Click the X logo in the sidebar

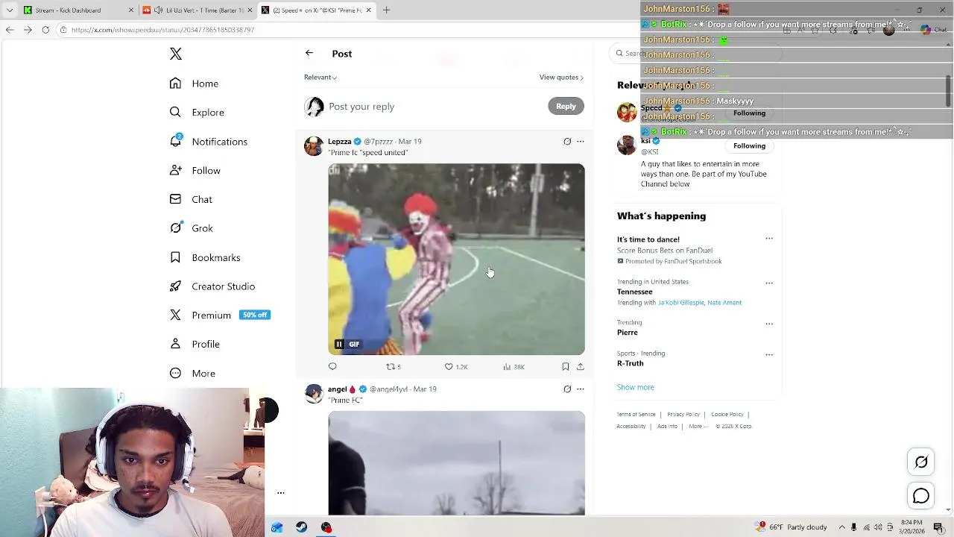coord(176,54)
